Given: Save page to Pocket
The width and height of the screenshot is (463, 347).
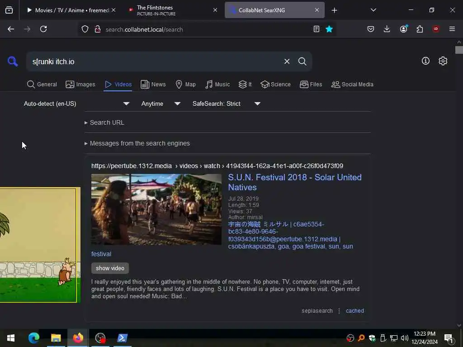Looking at the screenshot, I should coord(371,29).
